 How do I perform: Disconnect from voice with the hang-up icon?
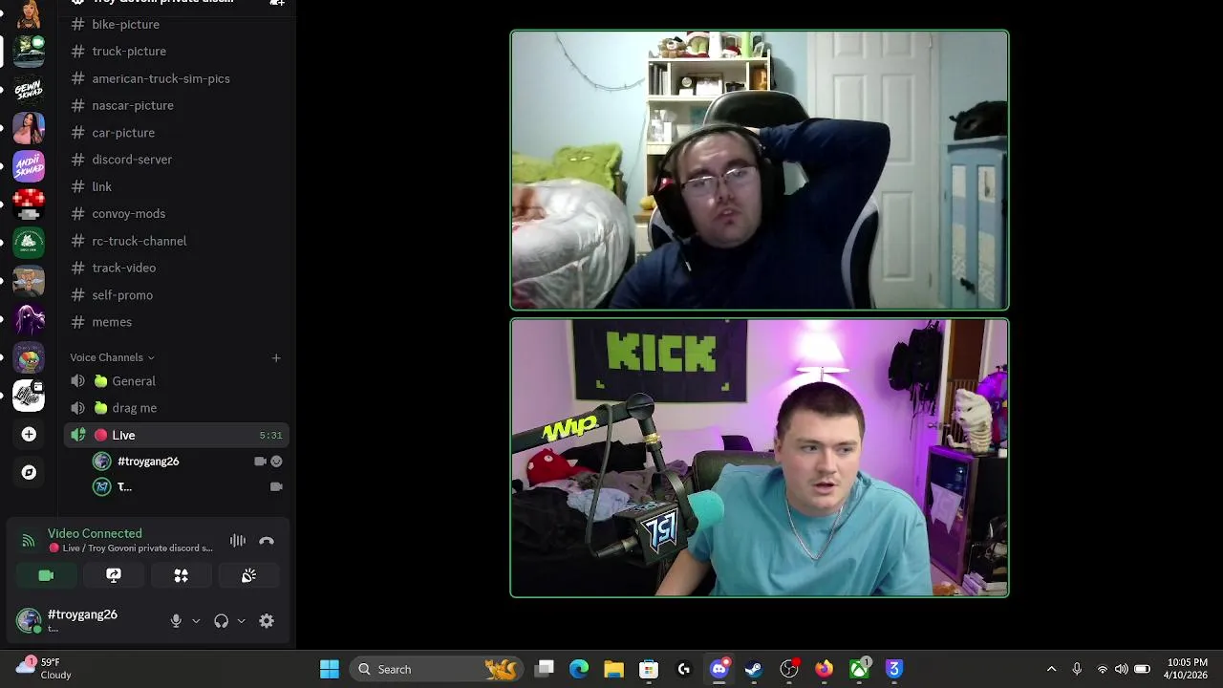pos(267,541)
